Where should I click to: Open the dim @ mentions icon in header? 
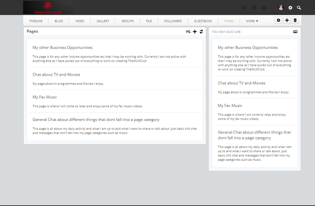coord(254,8)
